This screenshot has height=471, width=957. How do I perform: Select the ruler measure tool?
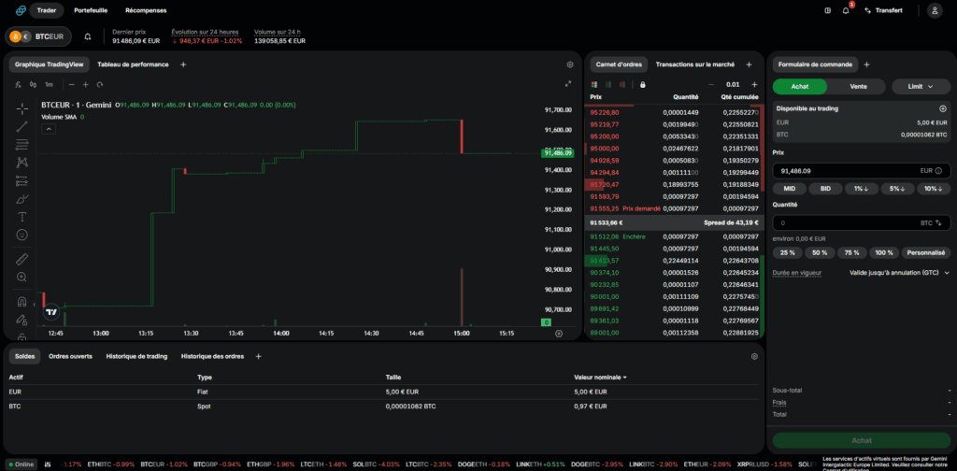(x=22, y=259)
